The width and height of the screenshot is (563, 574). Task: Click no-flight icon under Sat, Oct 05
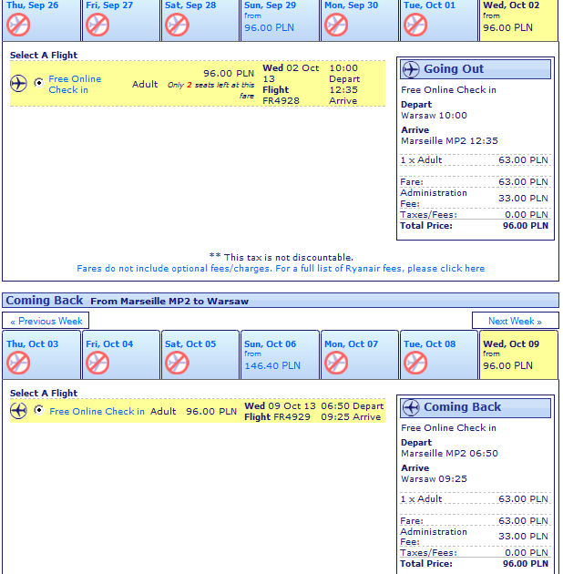tap(177, 363)
